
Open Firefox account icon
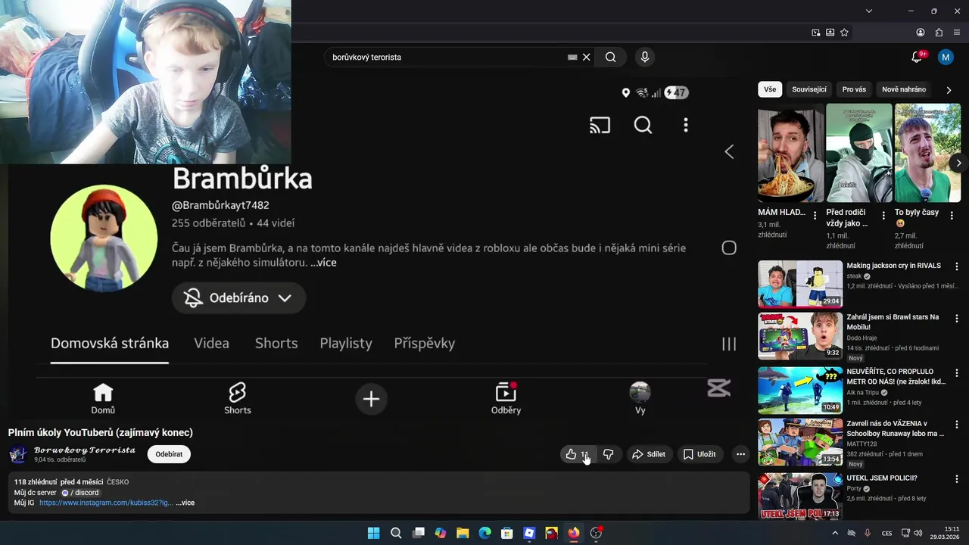(x=921, y=33)
